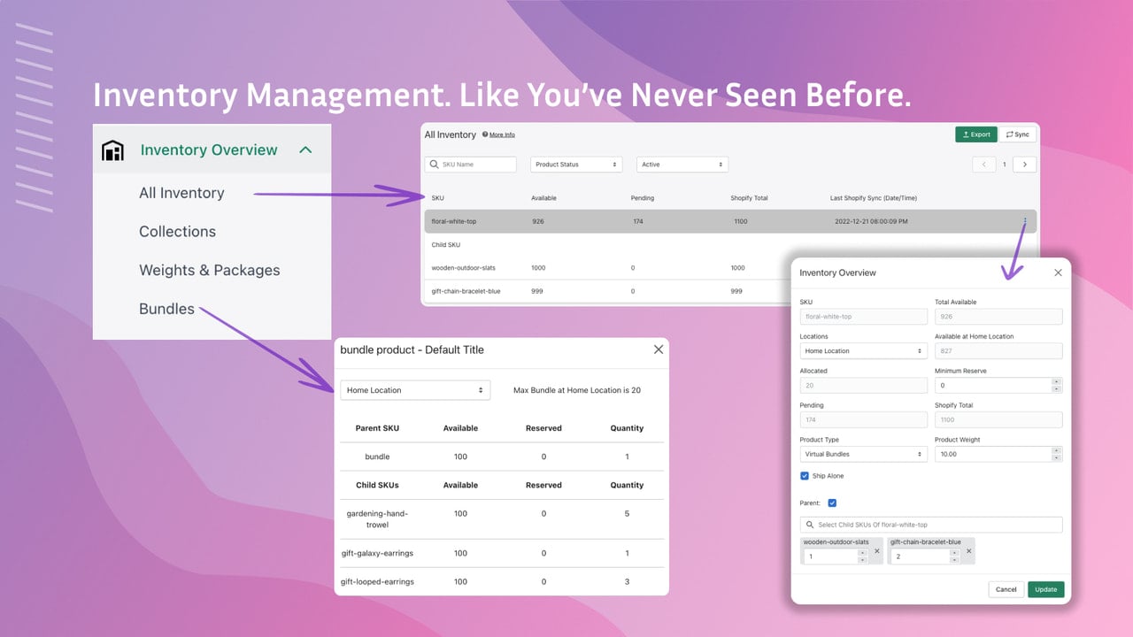Select Weights & Packages in sidebar
Viewport: 1133px width, 637px height.
coord(209,270)
